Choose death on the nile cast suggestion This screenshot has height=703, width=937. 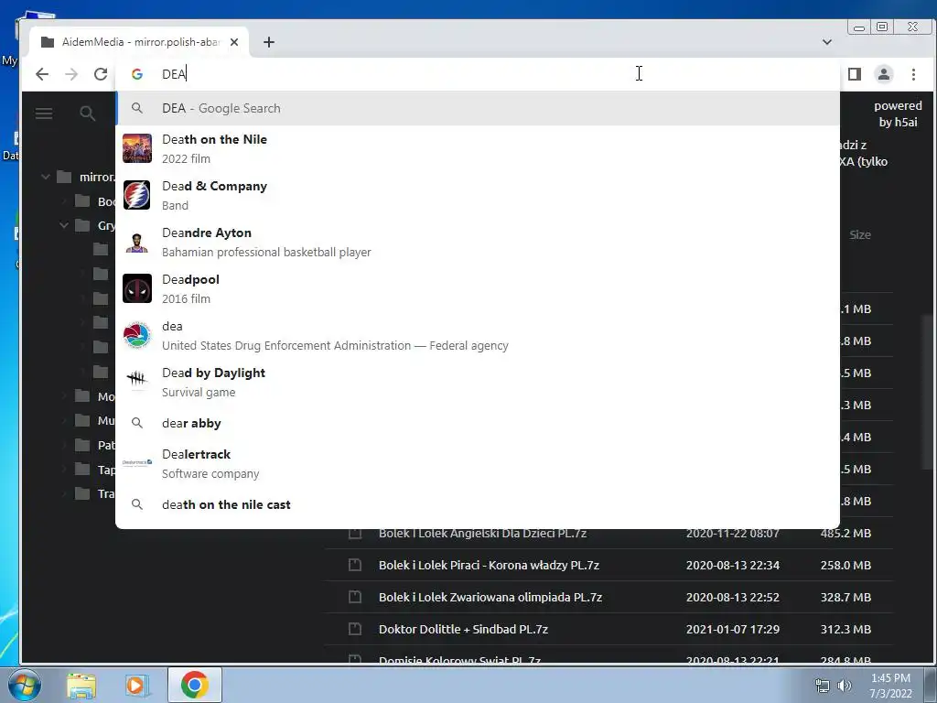[478, 504]
